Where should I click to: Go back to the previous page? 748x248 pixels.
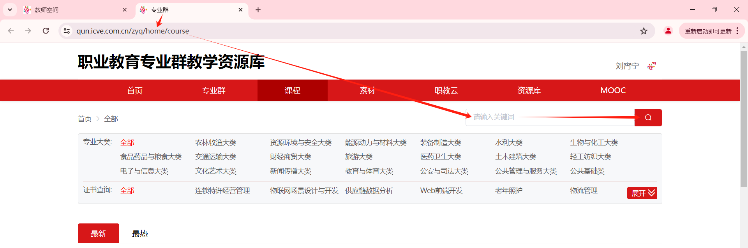[x=11, y=31]
